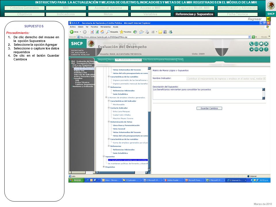Click the teal left-arrow icon in SHCP header

(261, 49)
